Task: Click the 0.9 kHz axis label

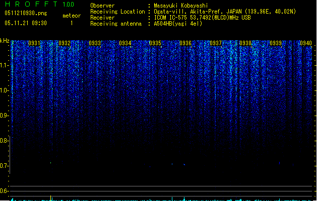Action: 4,116
